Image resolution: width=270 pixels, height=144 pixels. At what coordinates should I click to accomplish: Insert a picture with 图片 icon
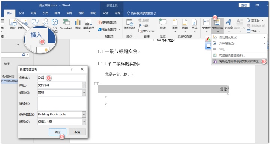[13, 24]
